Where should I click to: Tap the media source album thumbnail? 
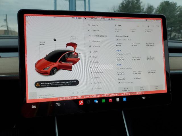pos(33,96)
